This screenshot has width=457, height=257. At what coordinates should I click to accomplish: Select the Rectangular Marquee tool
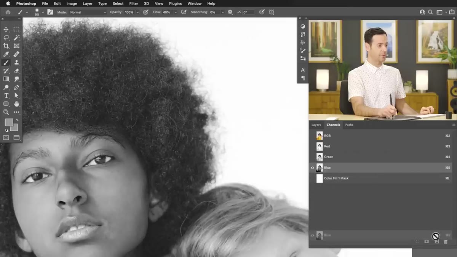click(16, 29)
